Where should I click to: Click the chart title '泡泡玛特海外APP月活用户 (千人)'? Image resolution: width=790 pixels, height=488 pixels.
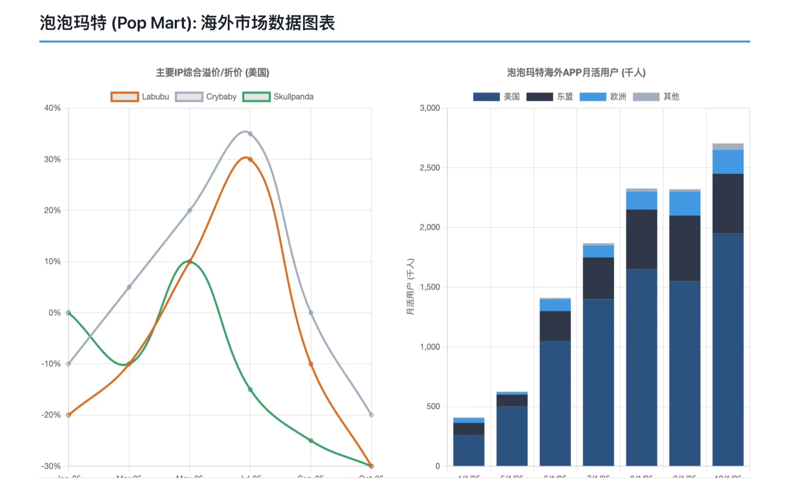[576, 72]
